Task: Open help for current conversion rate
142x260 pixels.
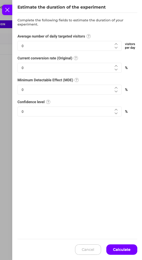Action: click(x=76, y=58)
